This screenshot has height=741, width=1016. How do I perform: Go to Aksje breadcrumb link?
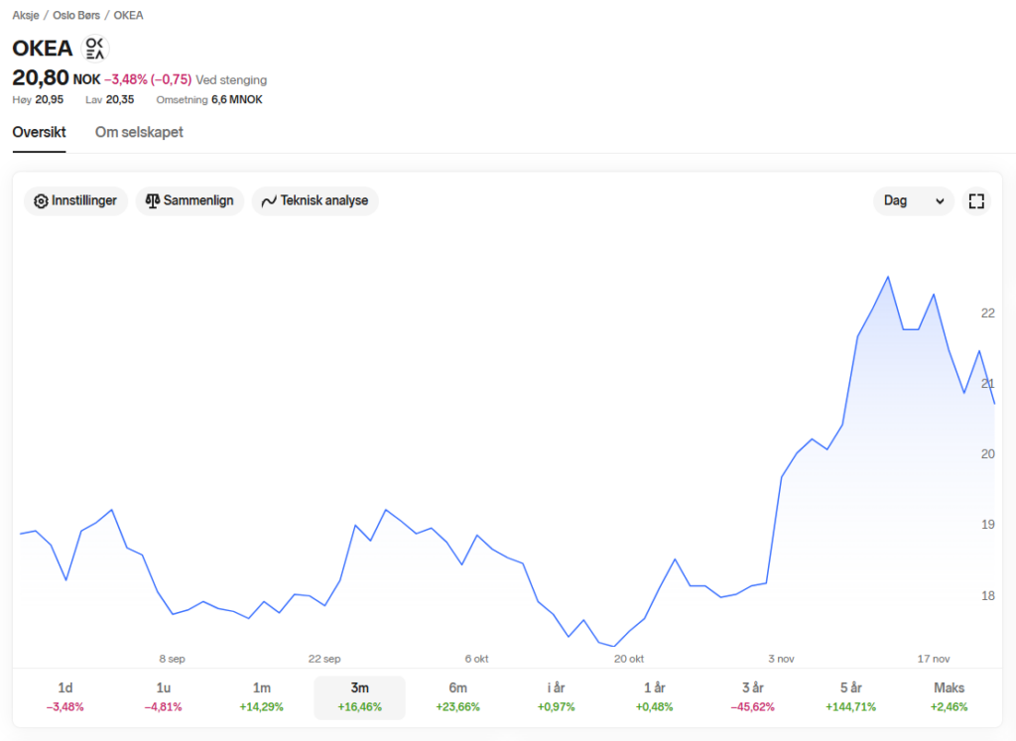[25, 16]
